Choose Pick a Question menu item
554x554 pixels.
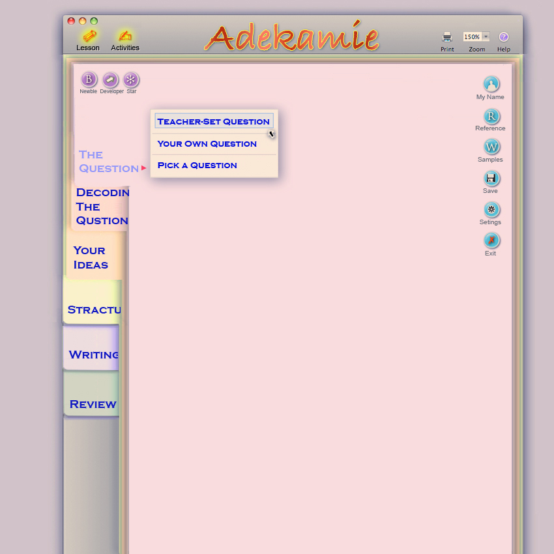click(x=214, y=166)
